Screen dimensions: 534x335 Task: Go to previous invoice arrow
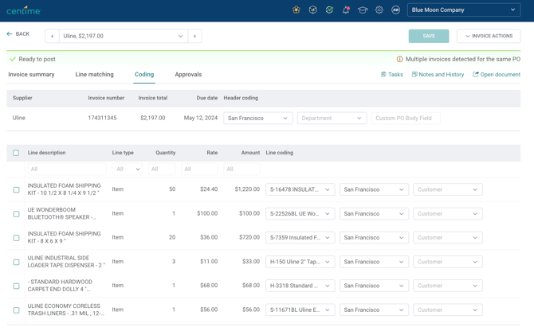click(x=52, y=36)
